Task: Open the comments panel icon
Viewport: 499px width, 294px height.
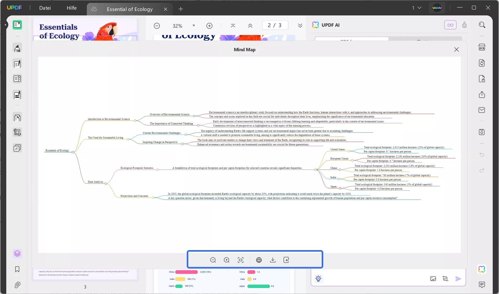Action: [482, 285]
